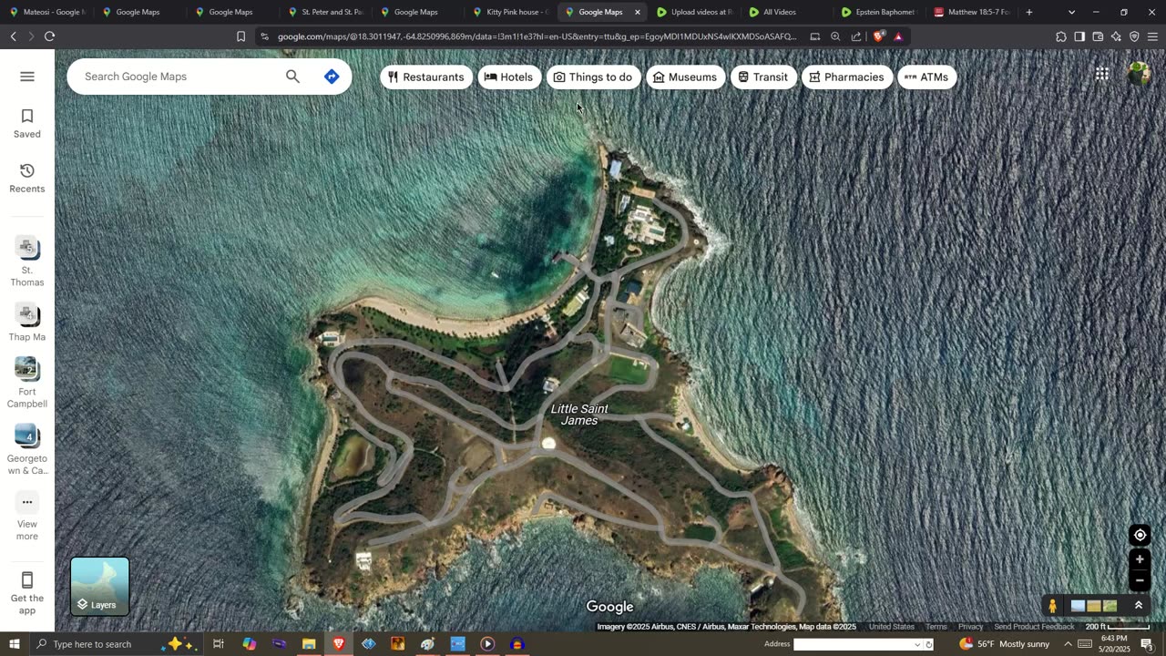Click the search magnifier icon

pos(292,77)
